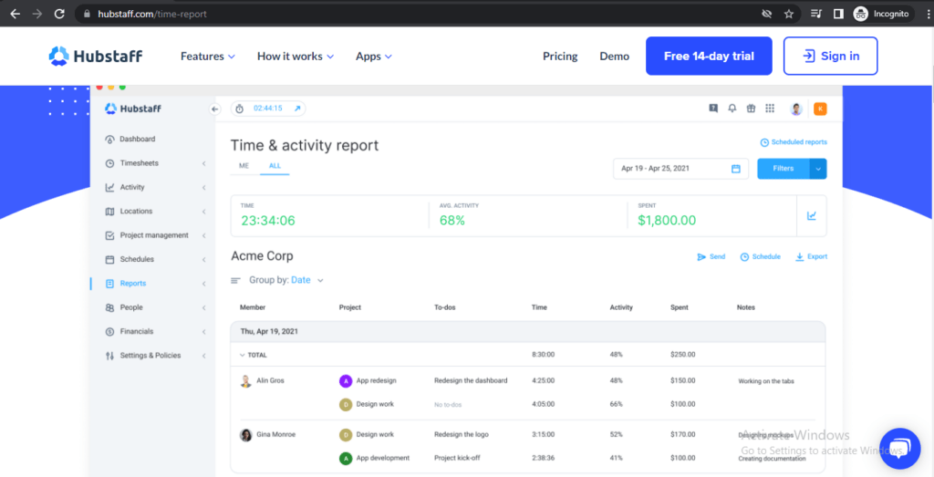Schedule the Acme Corp report
The image size is (934, 477).
point(760,256)
